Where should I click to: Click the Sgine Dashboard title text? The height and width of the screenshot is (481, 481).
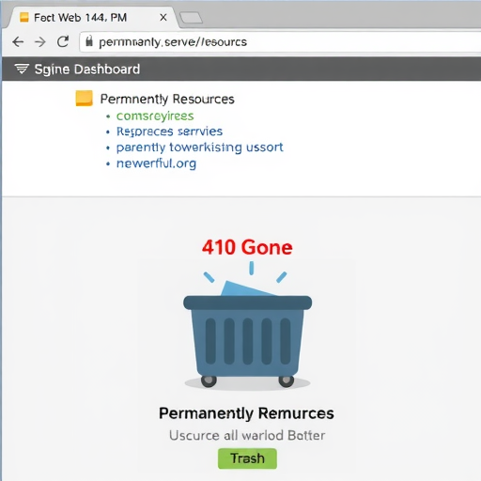pyautogui.click(x=87, y=70)
